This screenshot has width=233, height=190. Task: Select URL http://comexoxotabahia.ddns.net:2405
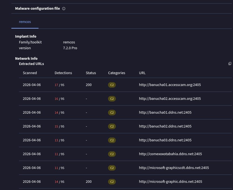[x=170, y=154]
